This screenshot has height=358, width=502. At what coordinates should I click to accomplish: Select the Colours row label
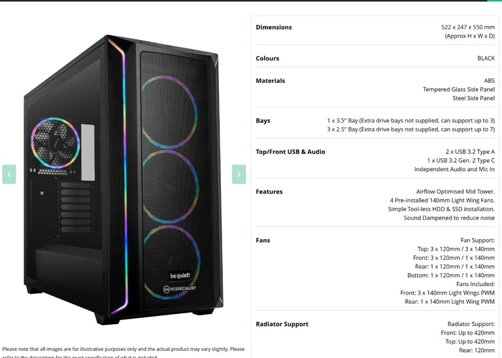click(x=267, y=58)
